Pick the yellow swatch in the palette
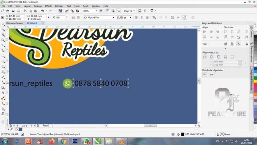 click(x=255, y=81)
